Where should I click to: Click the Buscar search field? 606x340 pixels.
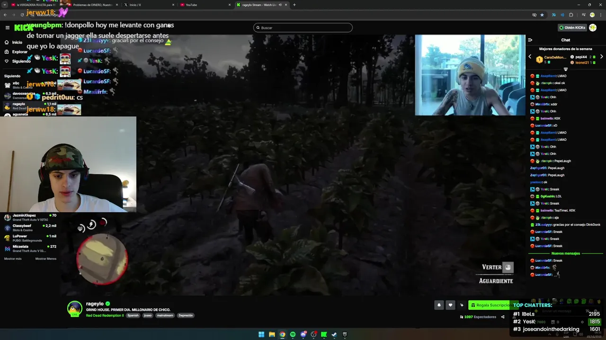[303, 28]
